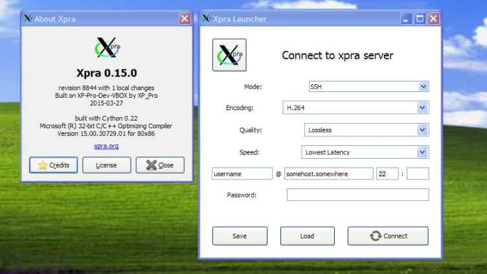Click the SSH port field showing 22
The image size is (487, 274).
point(387,174)
